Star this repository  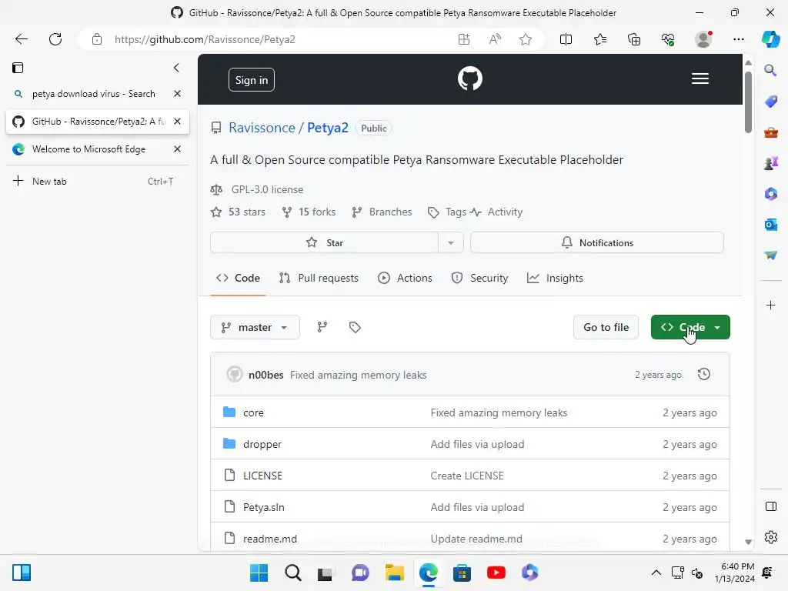[324, 242]
